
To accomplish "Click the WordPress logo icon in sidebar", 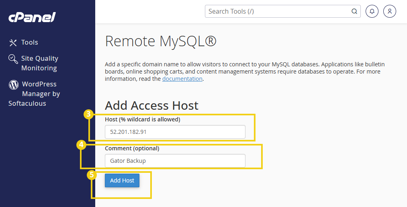I will pyautogui.click(x=14, y=85).
